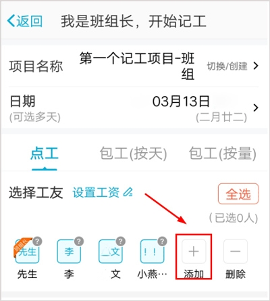Tap the 添加 plus icon
270x301 pixels.
click(194, 251)
